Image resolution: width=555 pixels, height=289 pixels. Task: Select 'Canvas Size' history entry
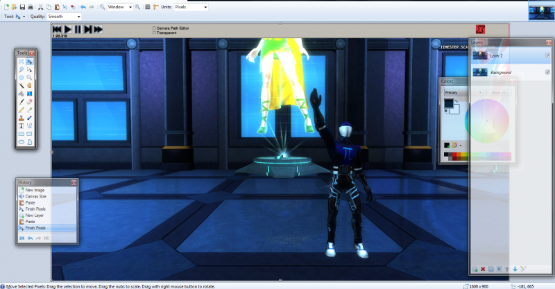(47, 196)
